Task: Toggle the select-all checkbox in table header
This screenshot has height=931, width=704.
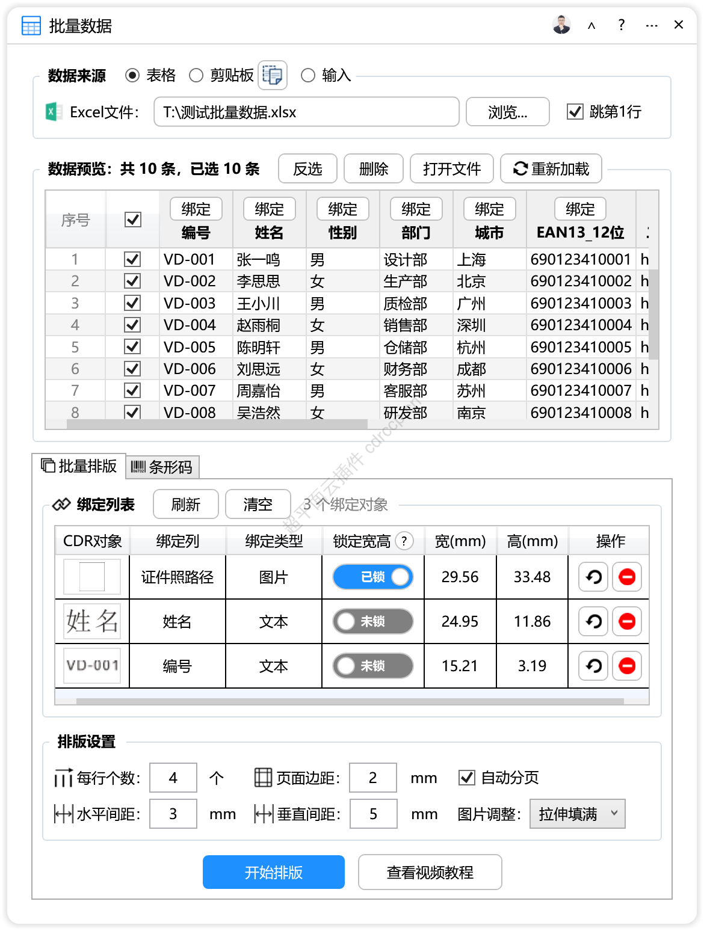Action: [x=133, y=220]
